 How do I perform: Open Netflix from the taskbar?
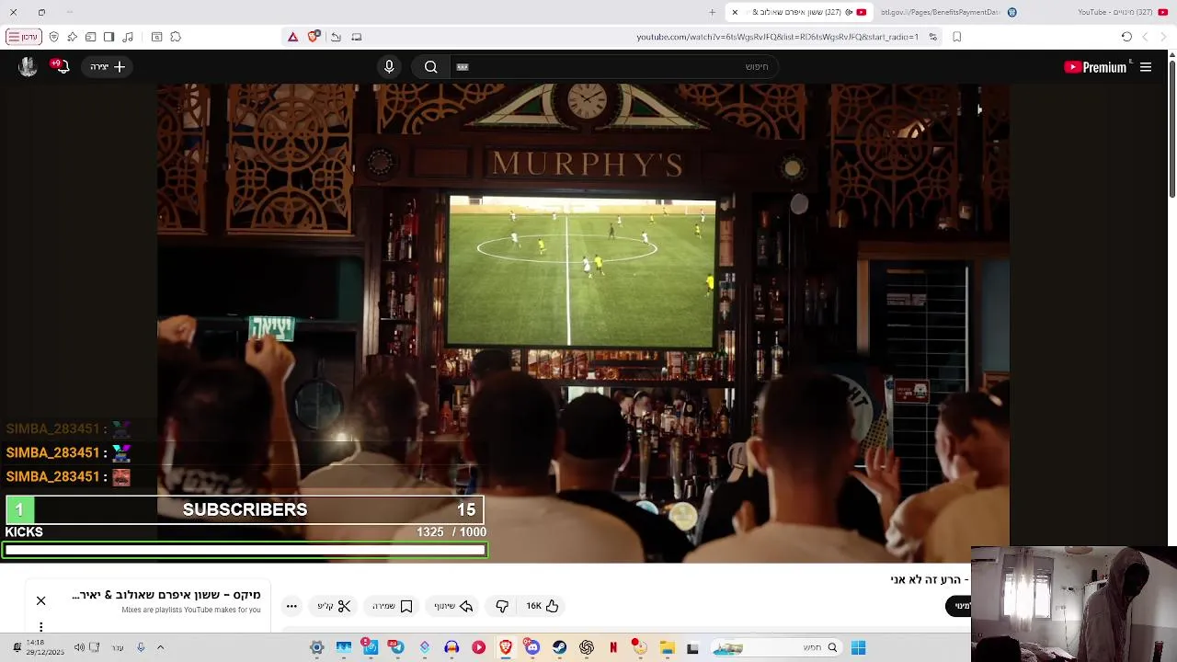tap(613, 647)
